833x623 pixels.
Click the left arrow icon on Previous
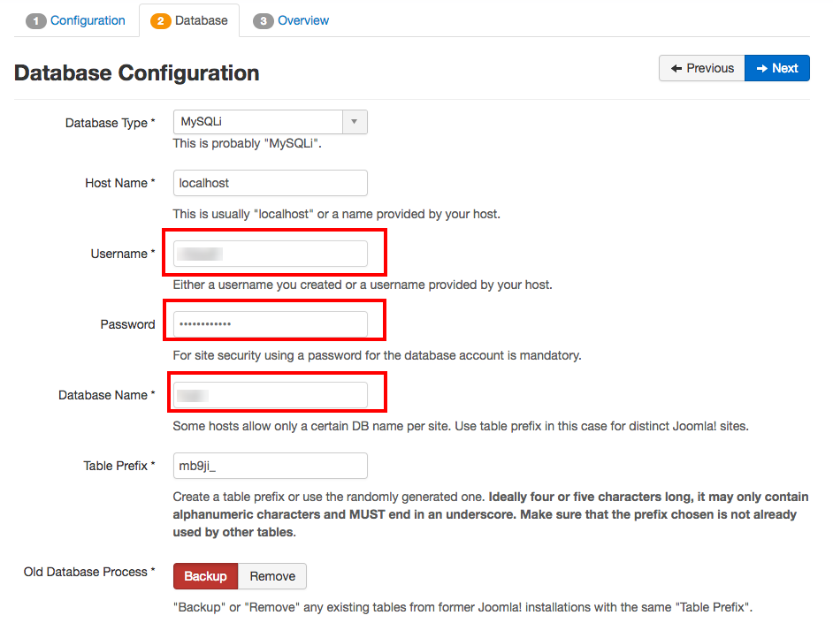pos(676,68)
